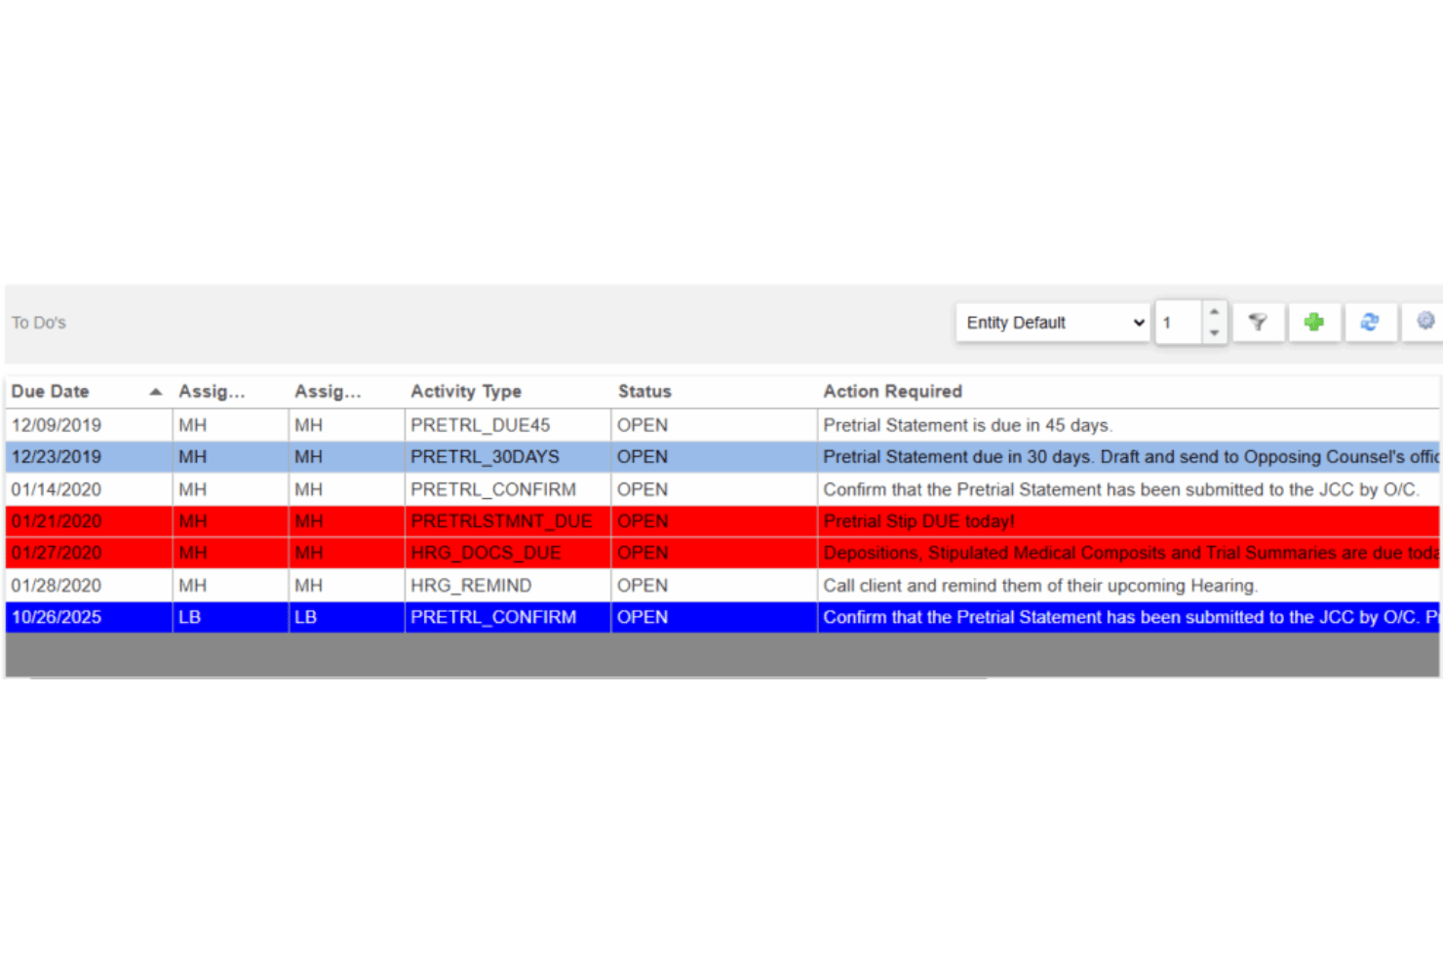Image resolution: width=1443 pixels, height=962 pixels.
Task: Open the settings gear icon
Action: 1424,322
